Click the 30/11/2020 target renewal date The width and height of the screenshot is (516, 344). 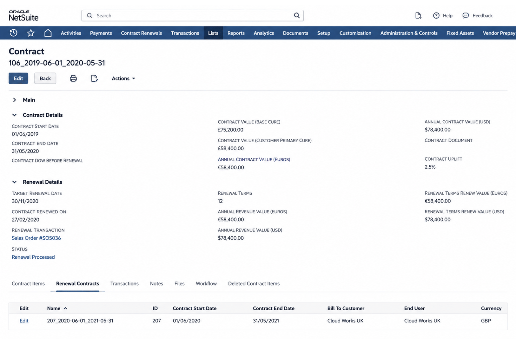pos(25,201)
